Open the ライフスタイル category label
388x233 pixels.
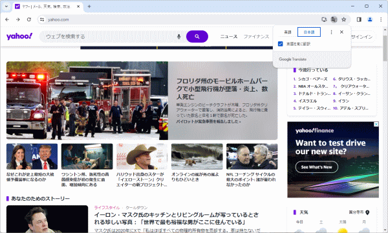107,208
